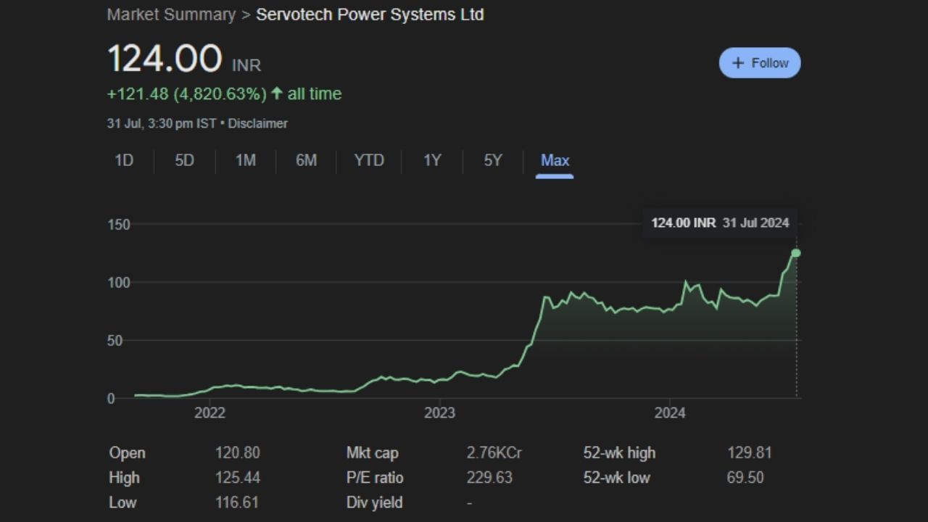Switch to the 1M range tab
928x522 pixels.
tap(246, 160)
